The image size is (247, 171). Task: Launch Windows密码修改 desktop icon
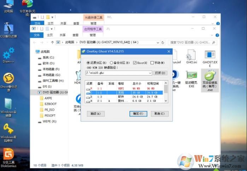(8, 133)
